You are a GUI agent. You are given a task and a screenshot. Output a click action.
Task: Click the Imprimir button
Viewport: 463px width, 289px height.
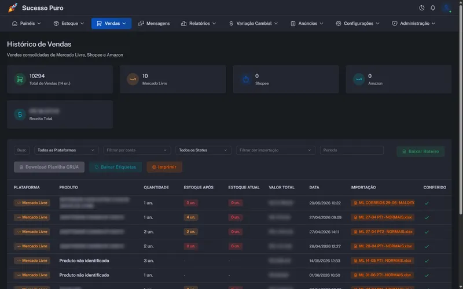tap(164, 167)
